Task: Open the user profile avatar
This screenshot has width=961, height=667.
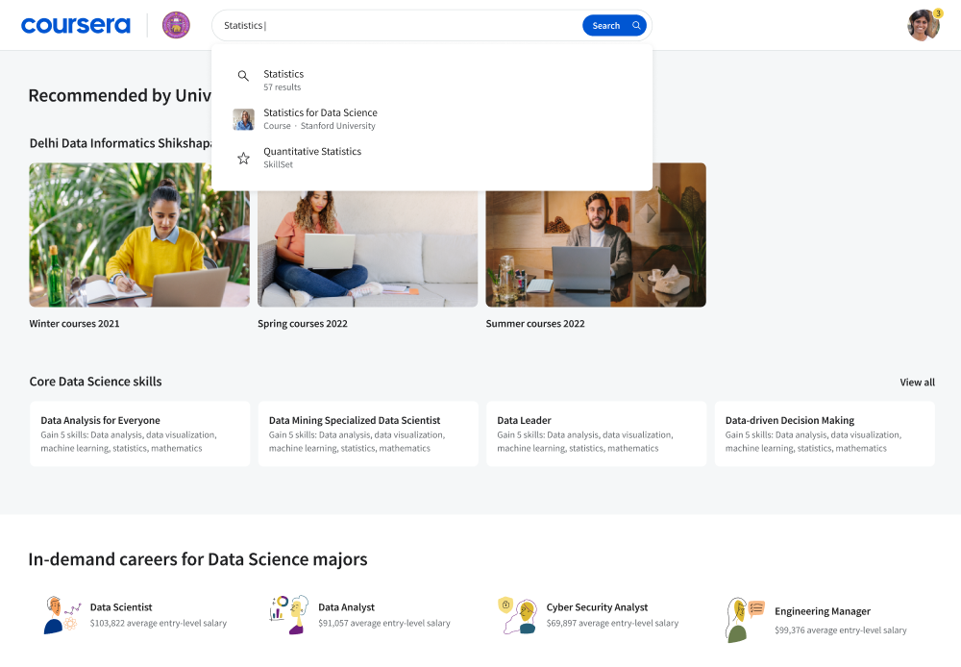Action: (923, 26)
